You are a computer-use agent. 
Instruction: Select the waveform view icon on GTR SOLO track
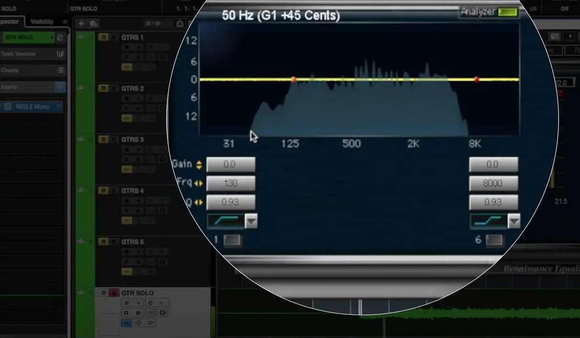point(126,323)
